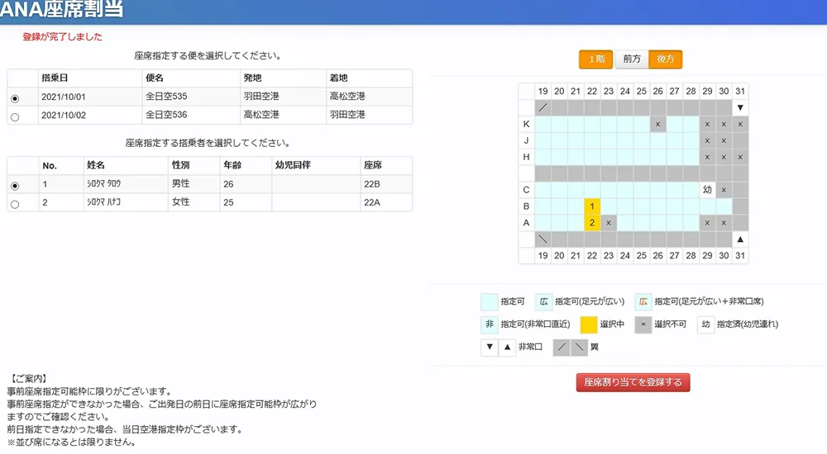Click gender cell 女性
This screenshot has height=454, width=827.
click(181, 202)
